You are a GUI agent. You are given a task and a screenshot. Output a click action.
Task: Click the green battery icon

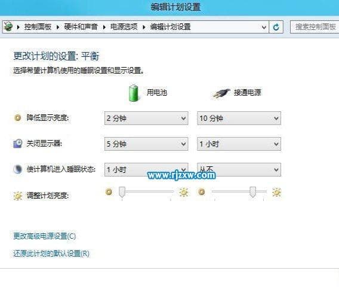click(134, 93)
